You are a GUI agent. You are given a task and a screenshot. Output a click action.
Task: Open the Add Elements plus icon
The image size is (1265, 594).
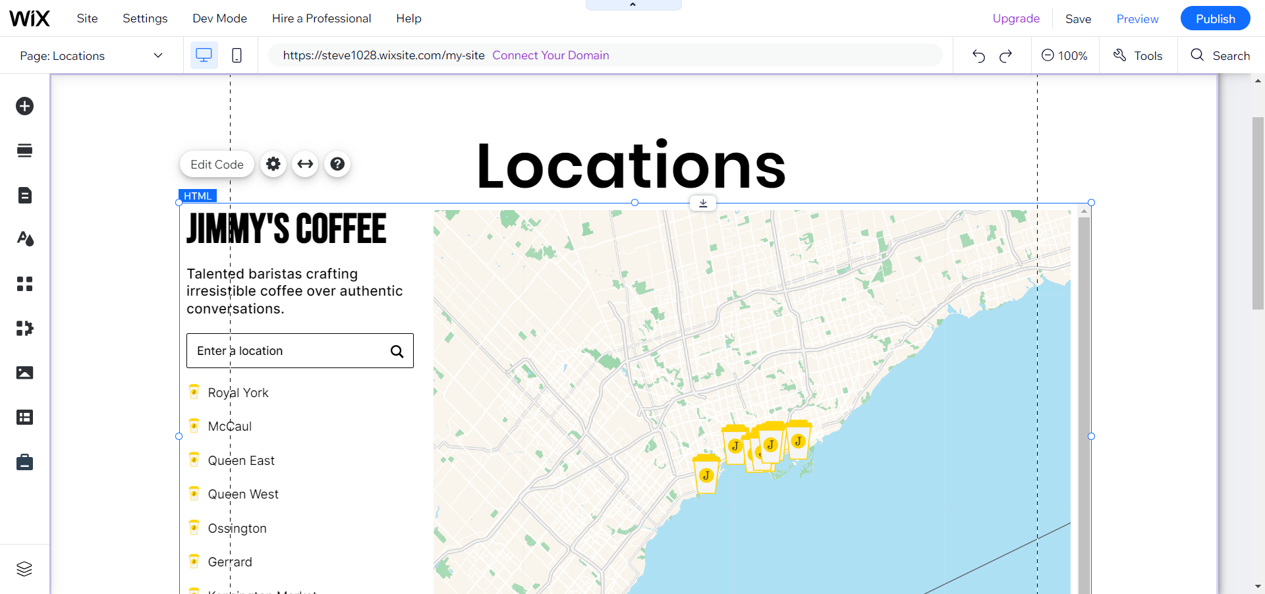pos(24,106)
